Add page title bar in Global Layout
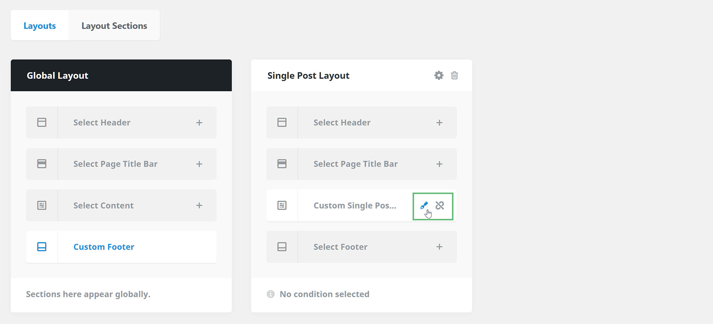 pyautogui.click(x=199, y=164)
